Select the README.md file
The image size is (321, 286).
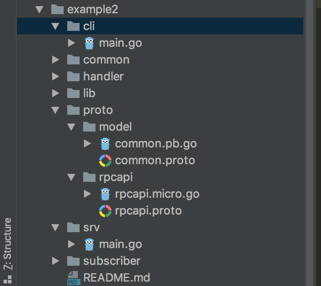pos(116,278)
